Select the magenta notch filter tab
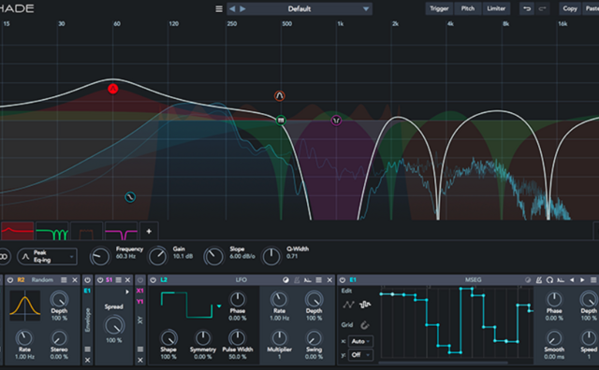 click(121, 231)
